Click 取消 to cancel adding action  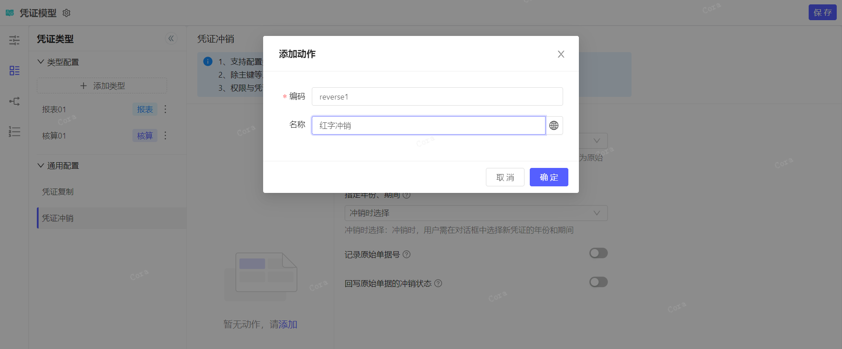[x=505, y=177]
